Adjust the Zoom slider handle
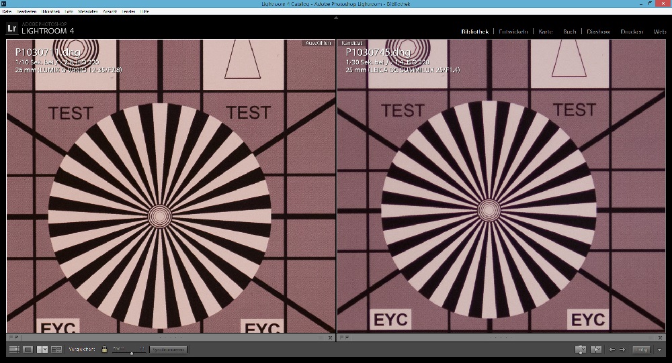Viewport: 672px width, 363px height. click(x=132, y=353)
